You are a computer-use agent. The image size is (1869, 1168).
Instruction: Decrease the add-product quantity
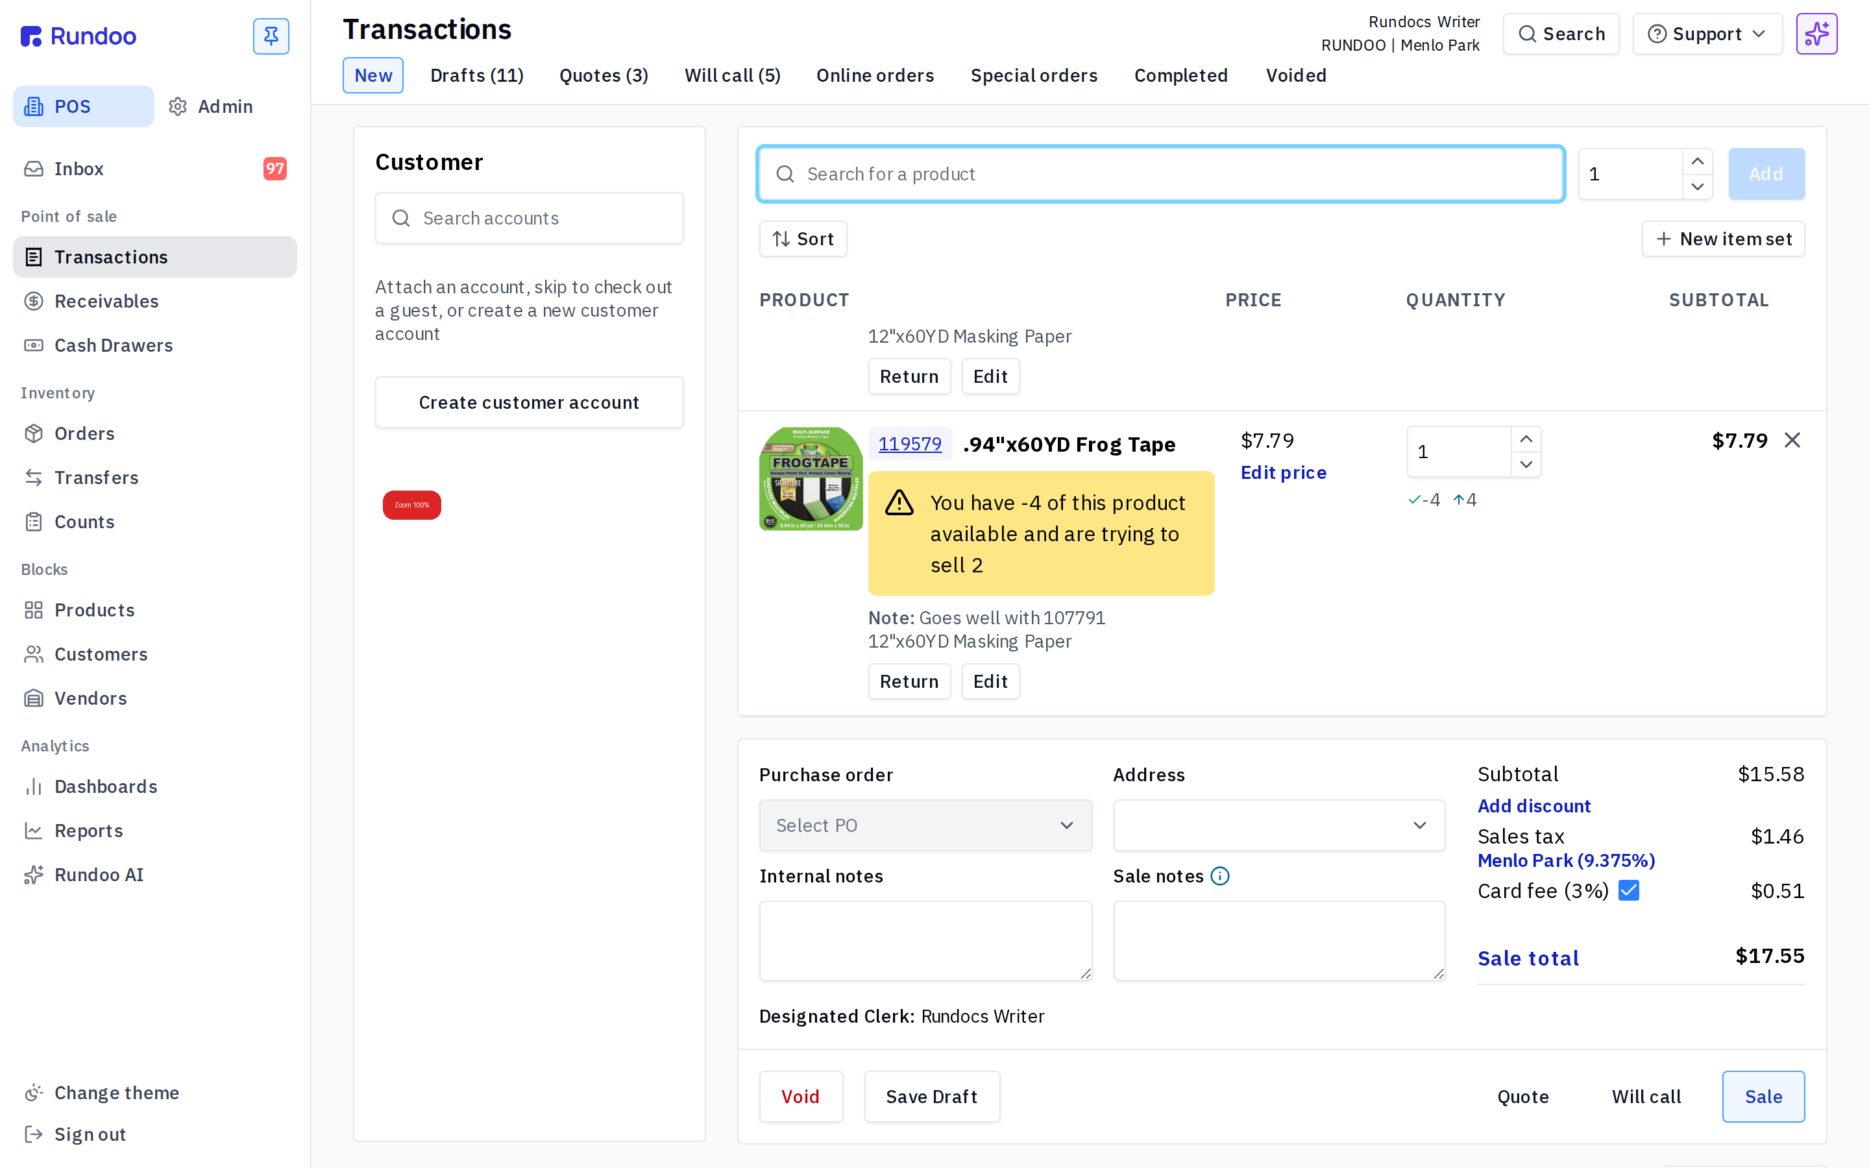(1698, 187)
